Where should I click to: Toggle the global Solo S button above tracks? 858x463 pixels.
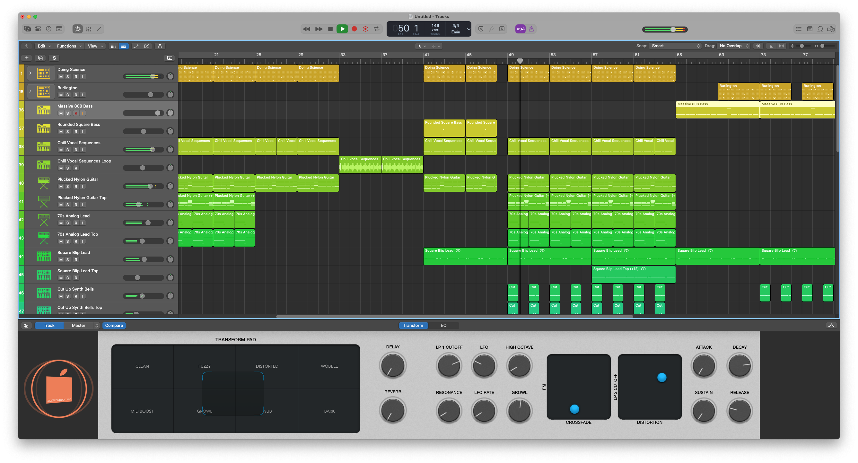coord(54,58)
